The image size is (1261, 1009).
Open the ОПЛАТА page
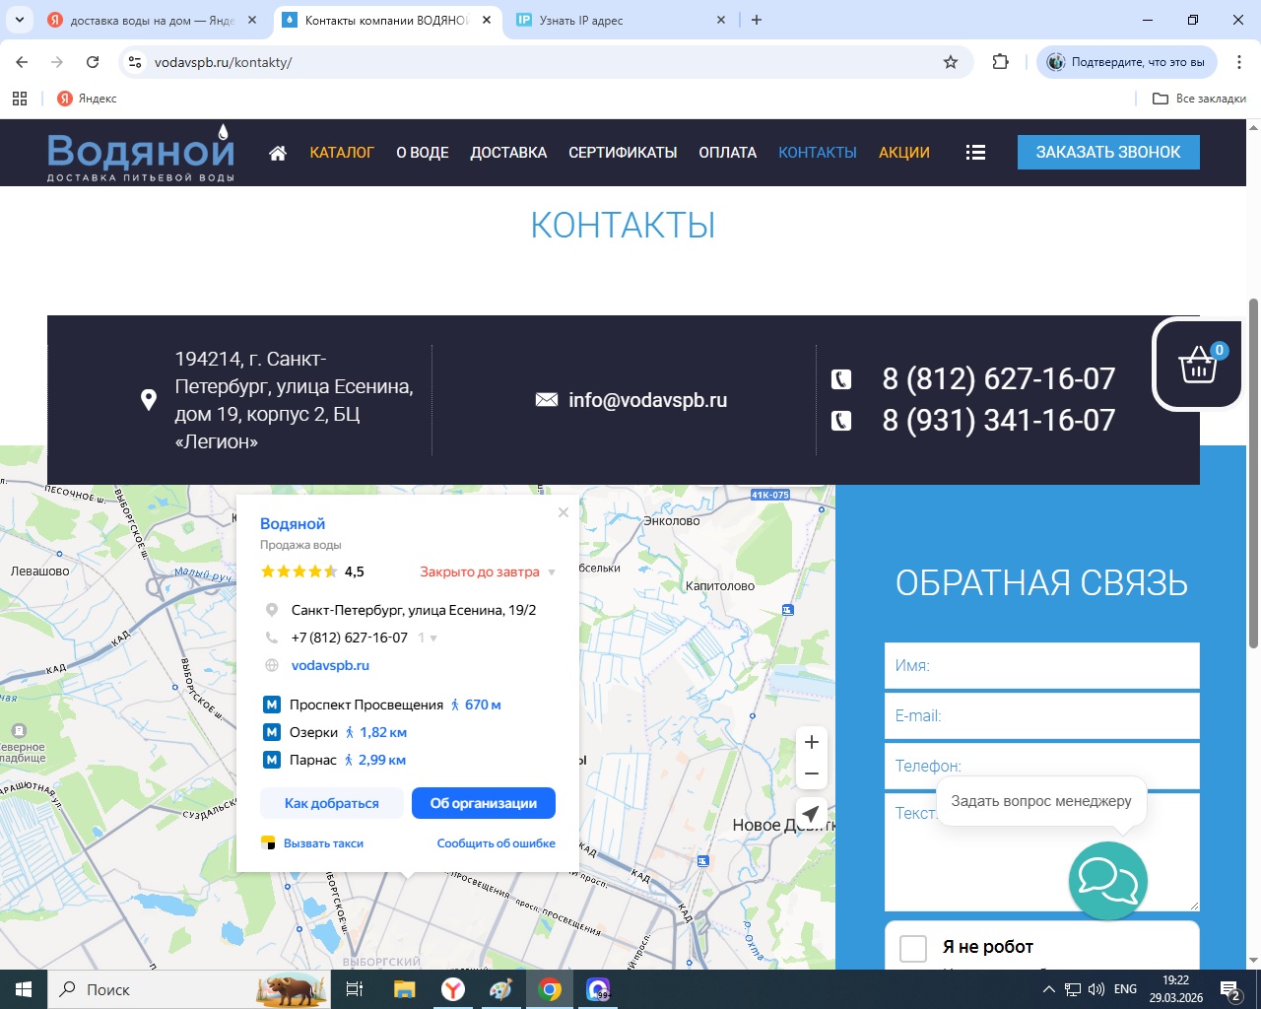[x=728, y=153]
